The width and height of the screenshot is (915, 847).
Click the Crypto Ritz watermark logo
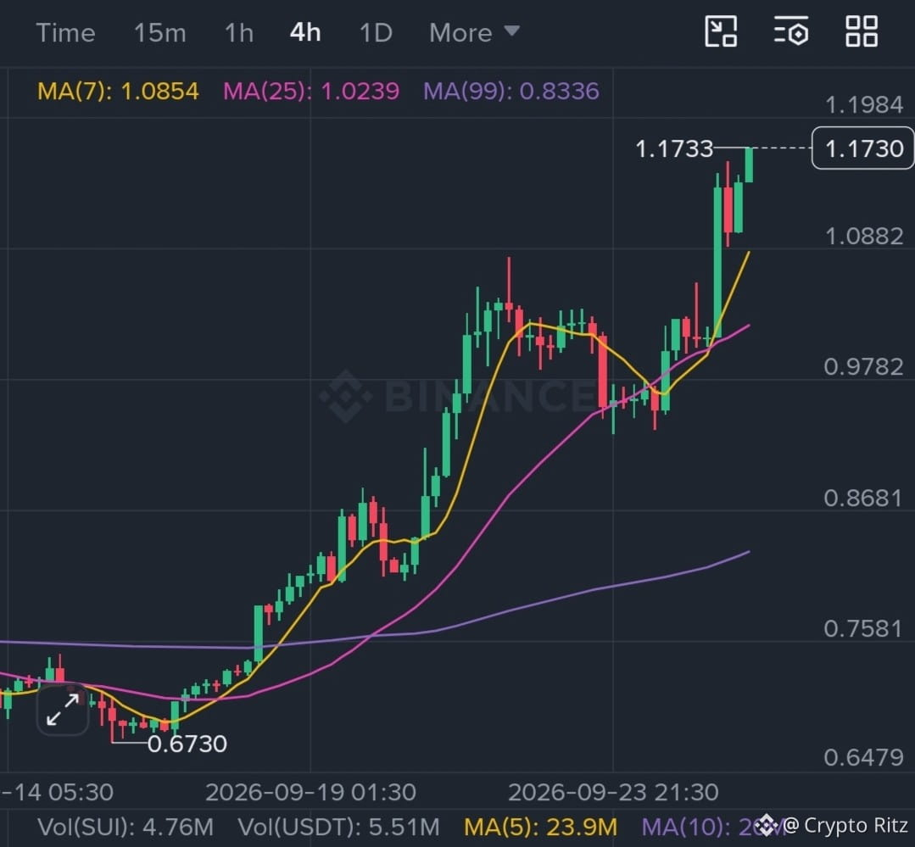pyautogui.click(x=766, y=826)
